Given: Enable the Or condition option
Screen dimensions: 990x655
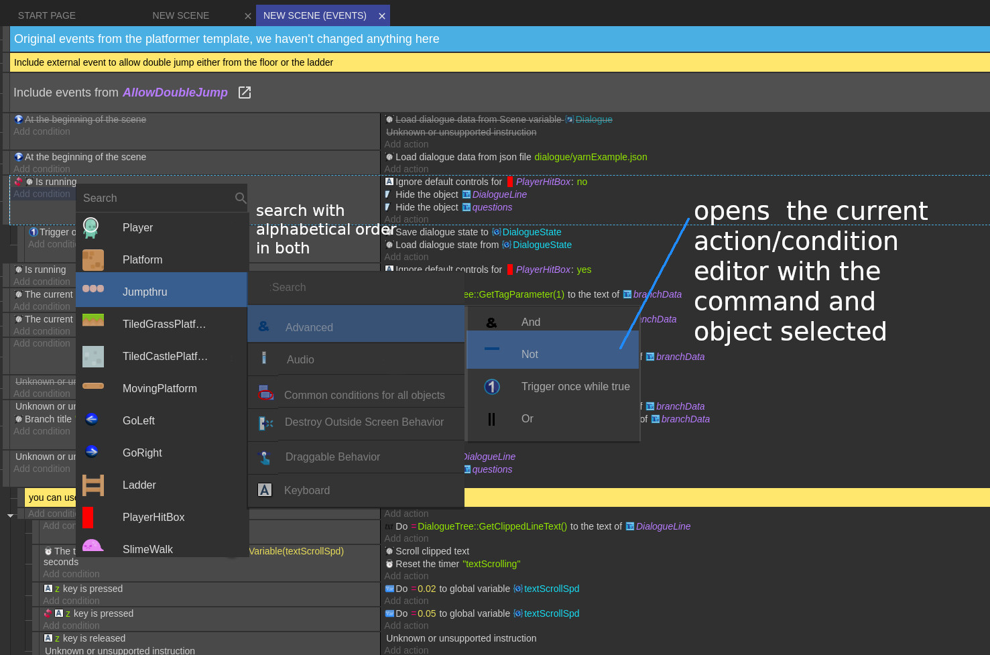Looking at the screenshot, I should tap(527, 418).
